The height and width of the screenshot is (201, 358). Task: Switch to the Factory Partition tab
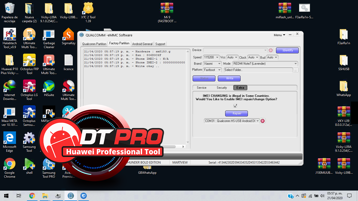[x=119, y=43]
